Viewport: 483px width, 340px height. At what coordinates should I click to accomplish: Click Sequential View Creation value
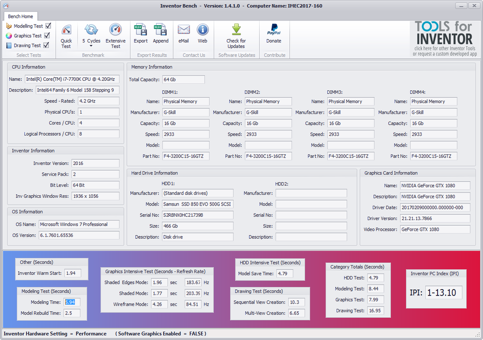(x=297, y=302)
